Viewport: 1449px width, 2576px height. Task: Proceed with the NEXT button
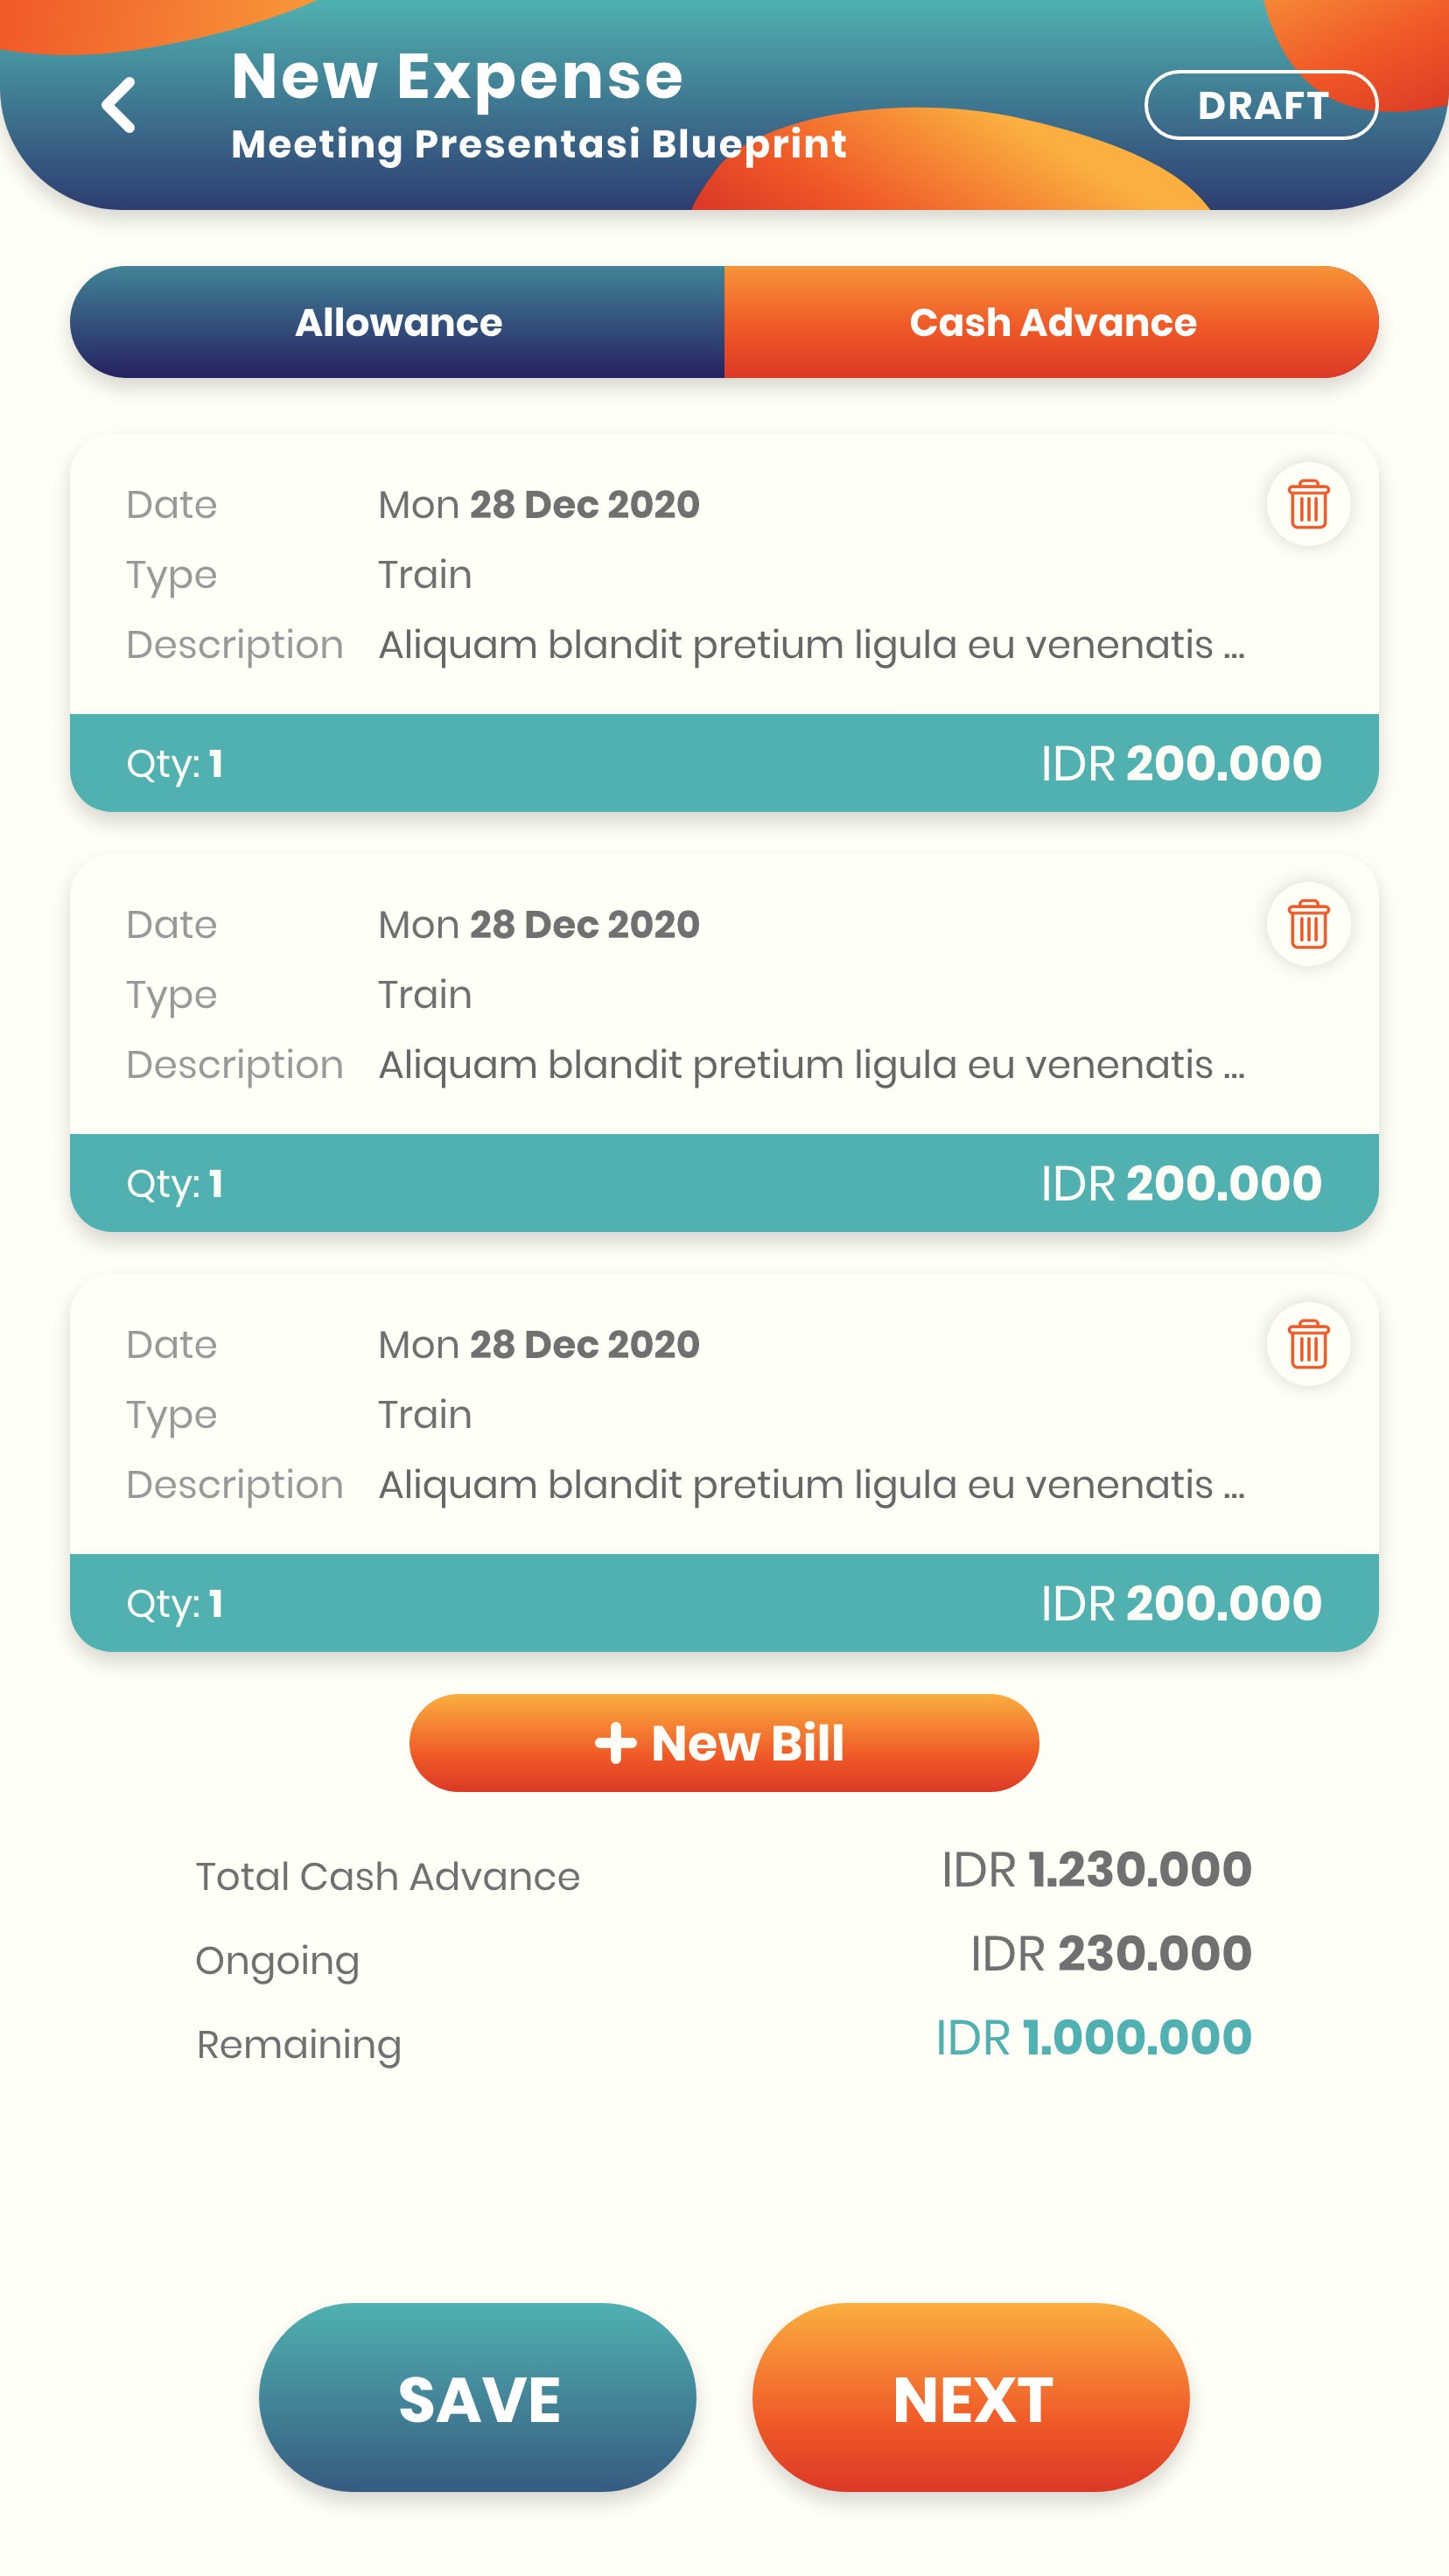click(x=971, y=2398)
